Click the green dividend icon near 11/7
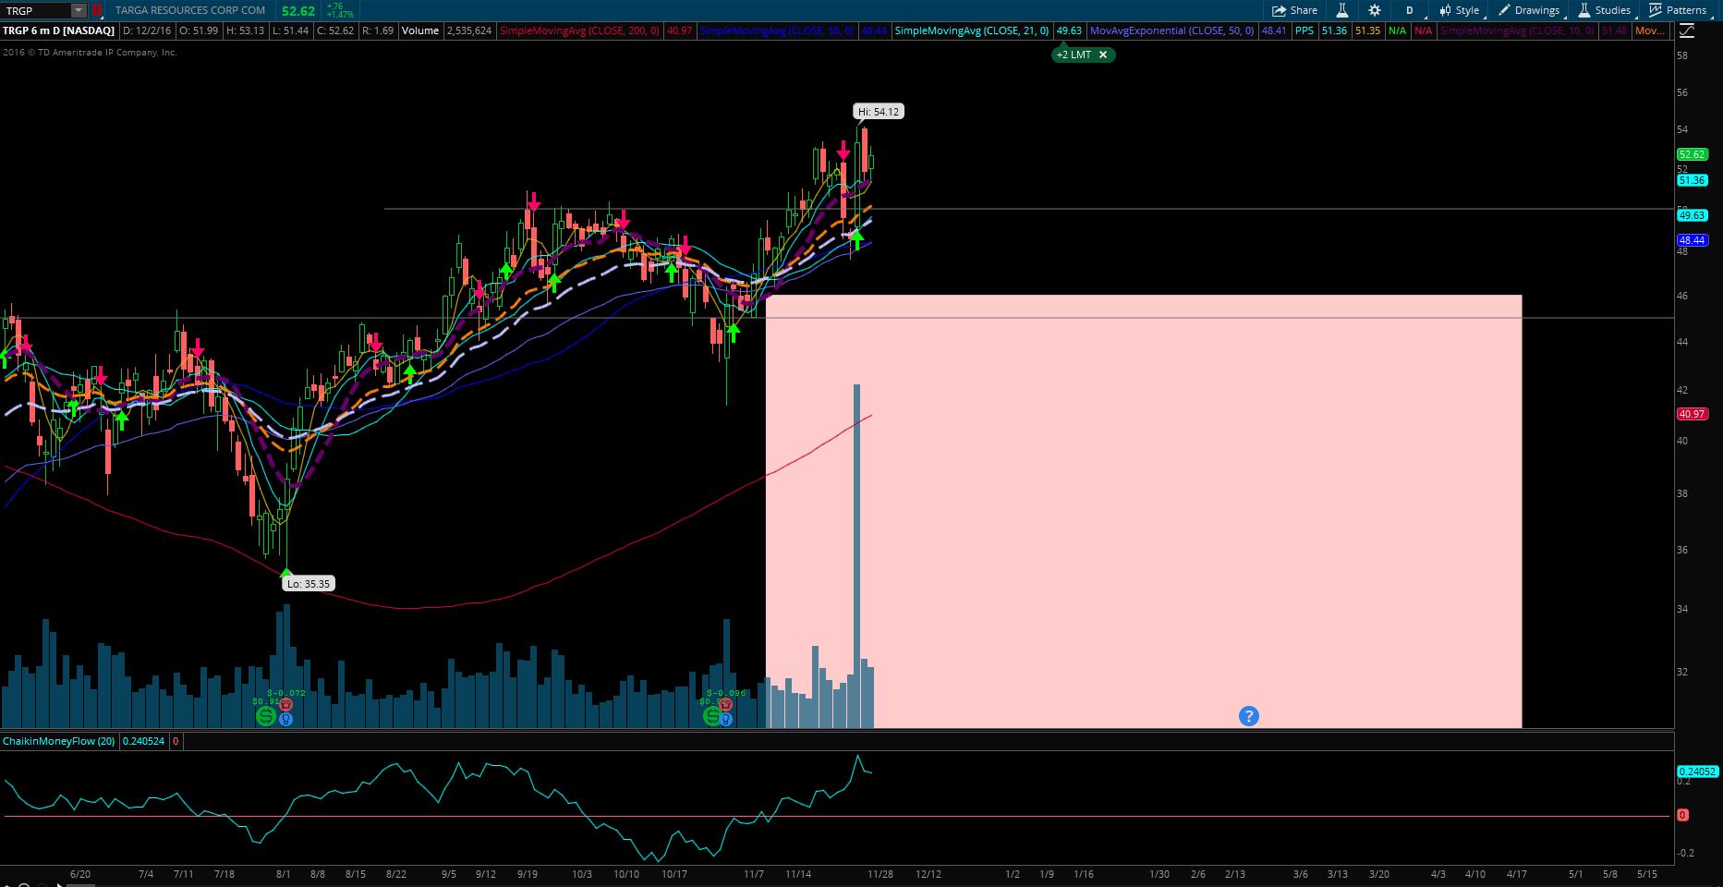The image size is (1723, 887). (712, 716)
